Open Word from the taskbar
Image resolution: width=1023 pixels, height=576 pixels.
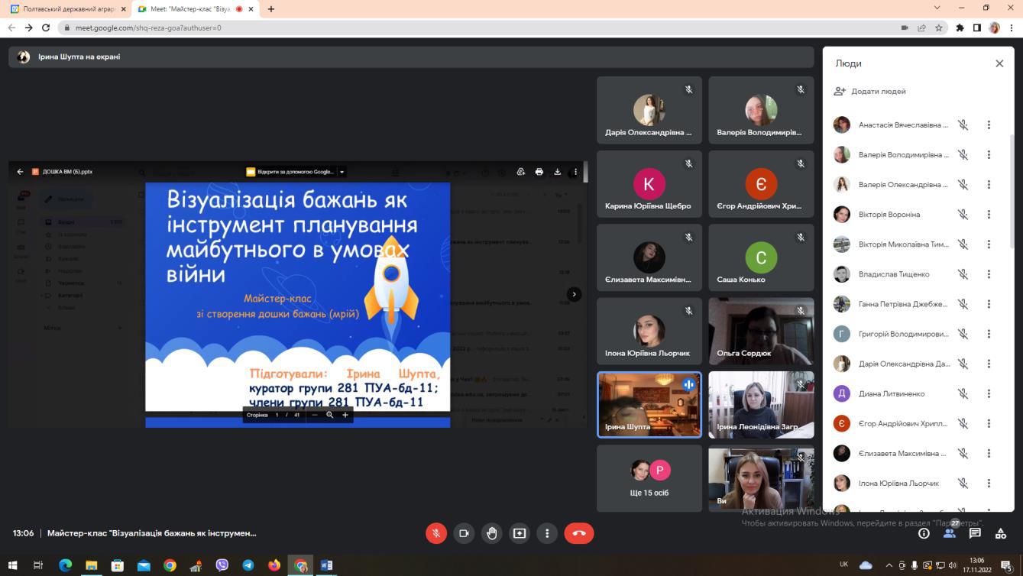point(326,565)
